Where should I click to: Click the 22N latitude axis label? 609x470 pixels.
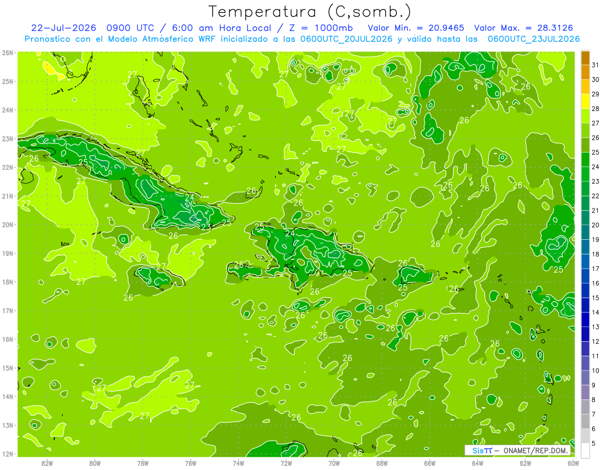tap(7, 167)
